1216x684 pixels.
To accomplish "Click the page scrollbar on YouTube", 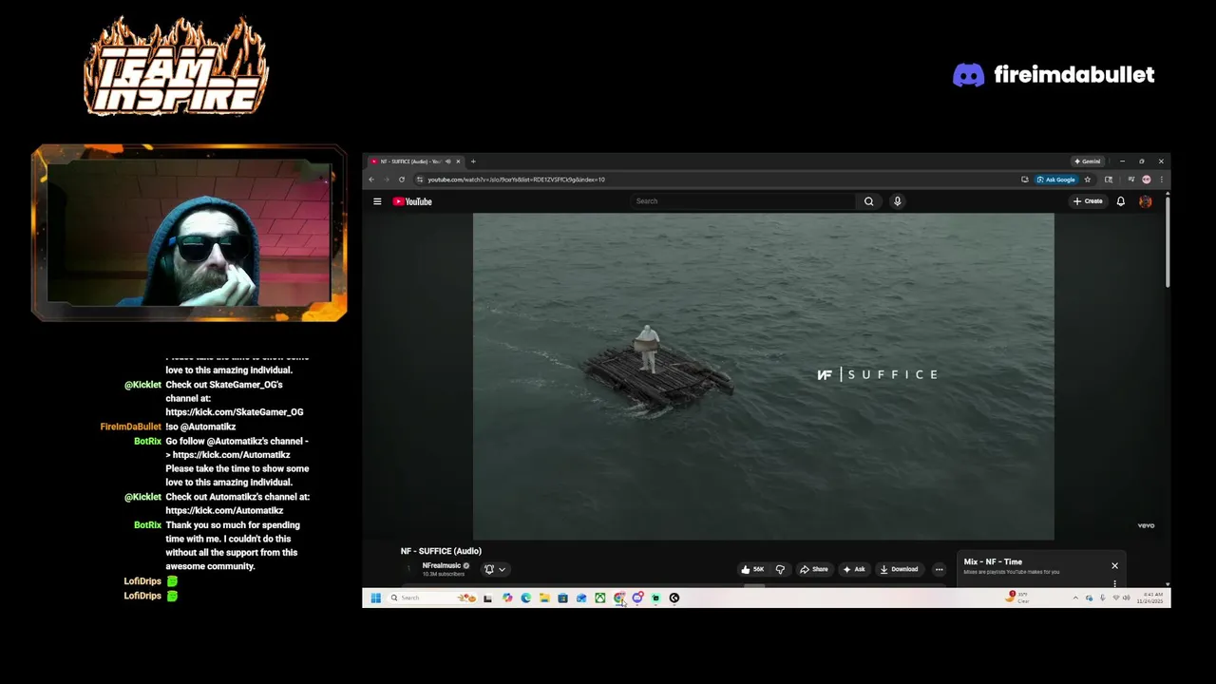I will pyautogui.click(x=1167, y=243).
